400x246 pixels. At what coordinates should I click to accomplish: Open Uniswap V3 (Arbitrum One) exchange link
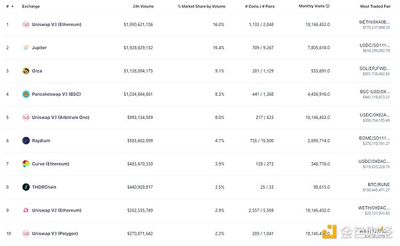tap(61, 117)
